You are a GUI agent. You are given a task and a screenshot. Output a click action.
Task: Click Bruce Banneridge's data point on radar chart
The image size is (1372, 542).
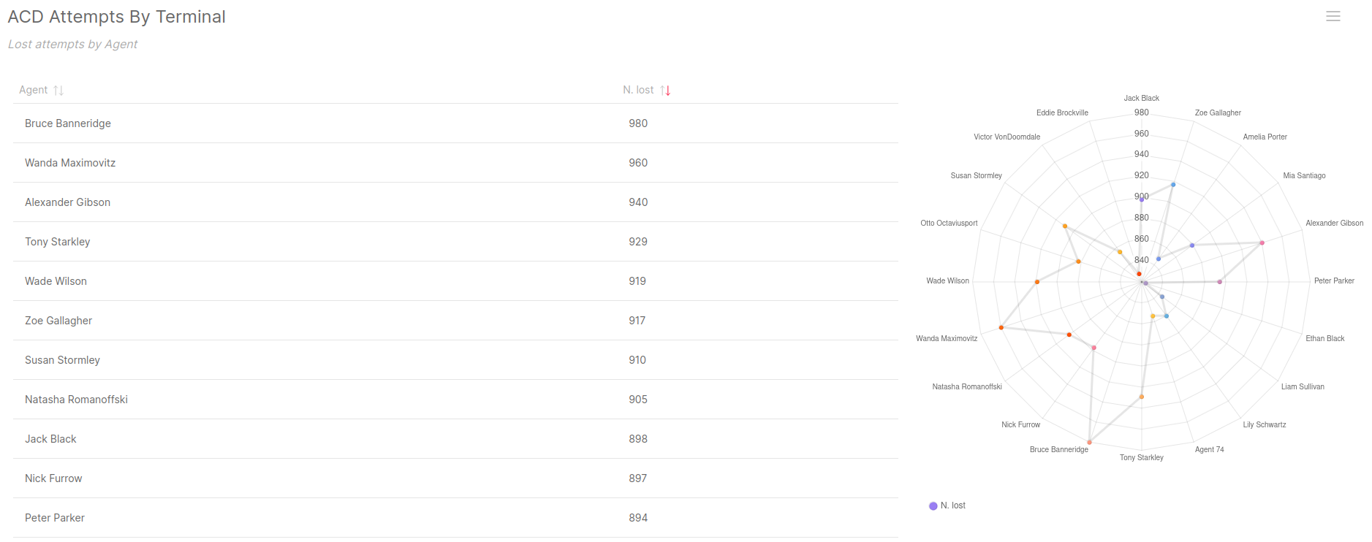tap(1089, 442)
